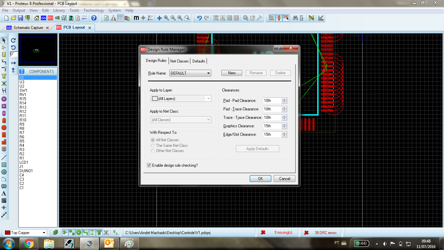Click the Pad - Pad Clearance input field
This screenshot has width=444, height=250.
click(272, 101)
